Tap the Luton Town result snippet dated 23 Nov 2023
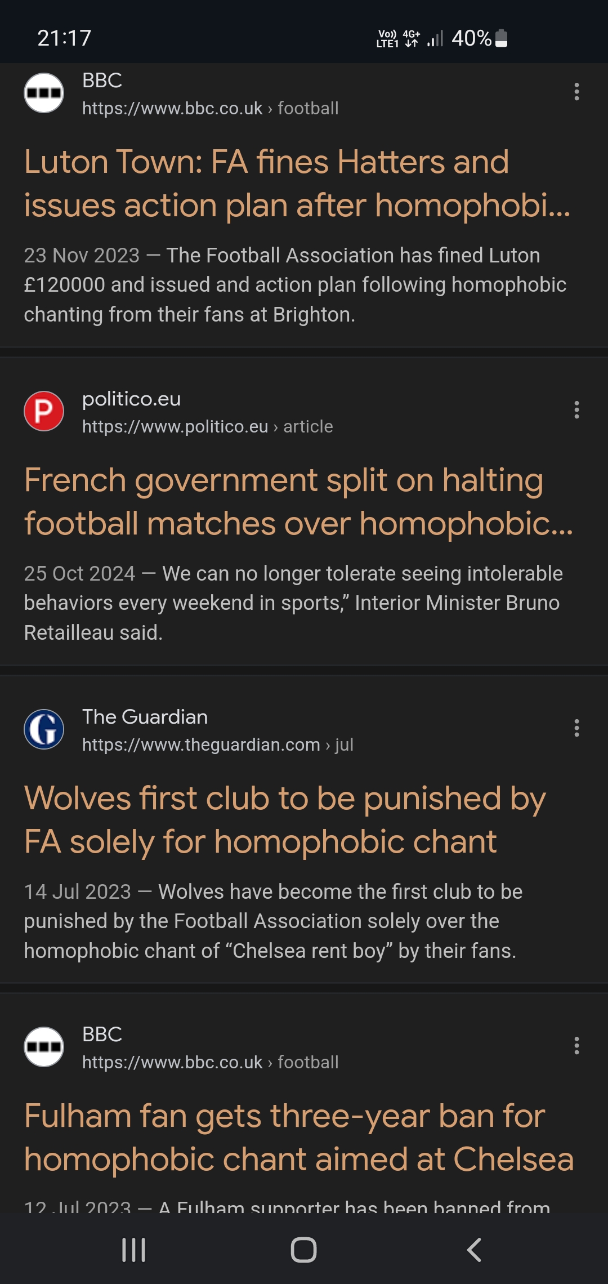608x1284 pixels. pyautogui.click(x=294, y=285)
